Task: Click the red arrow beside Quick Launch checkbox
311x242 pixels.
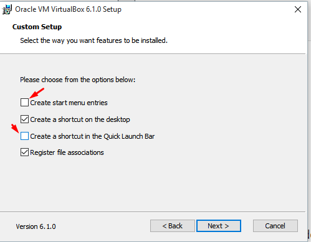Action: [15, 128]
